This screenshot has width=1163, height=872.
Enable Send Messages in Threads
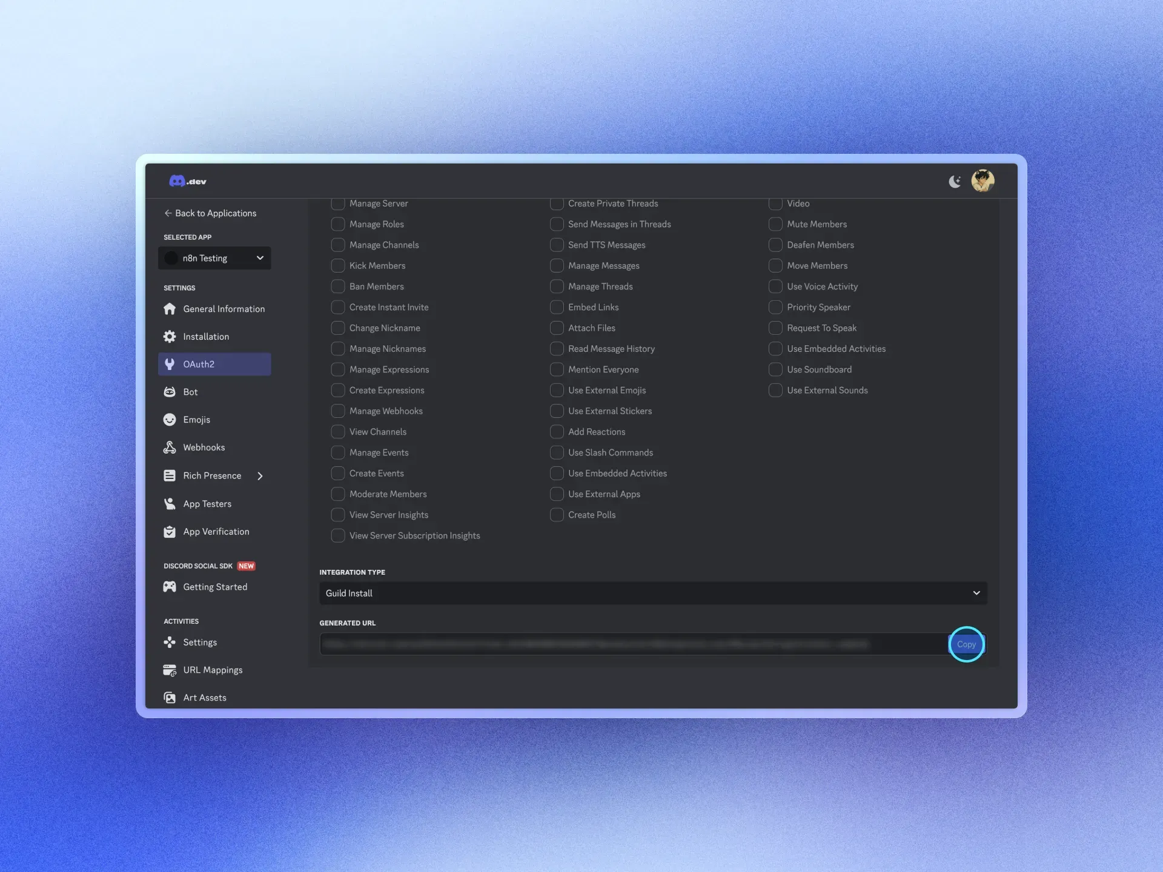(557, 224)
